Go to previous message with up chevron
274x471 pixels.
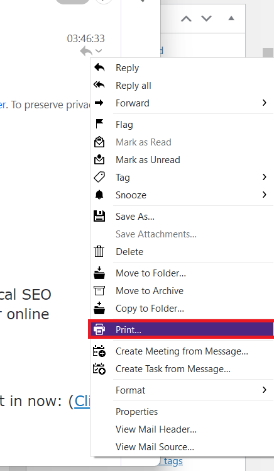point(186,19)
